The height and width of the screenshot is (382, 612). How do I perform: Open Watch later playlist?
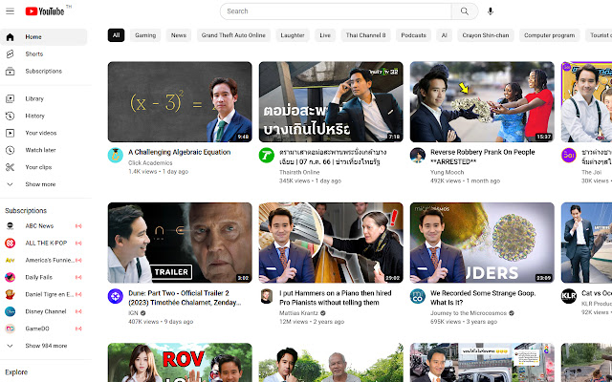pyautogui.click(x=40, y=150)
